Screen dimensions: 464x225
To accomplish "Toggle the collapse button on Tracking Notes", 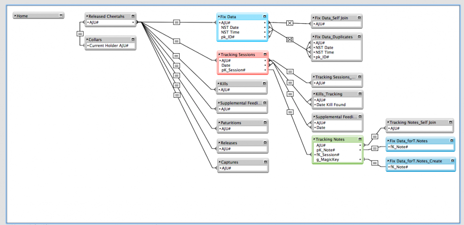I will tap(360, 139).
